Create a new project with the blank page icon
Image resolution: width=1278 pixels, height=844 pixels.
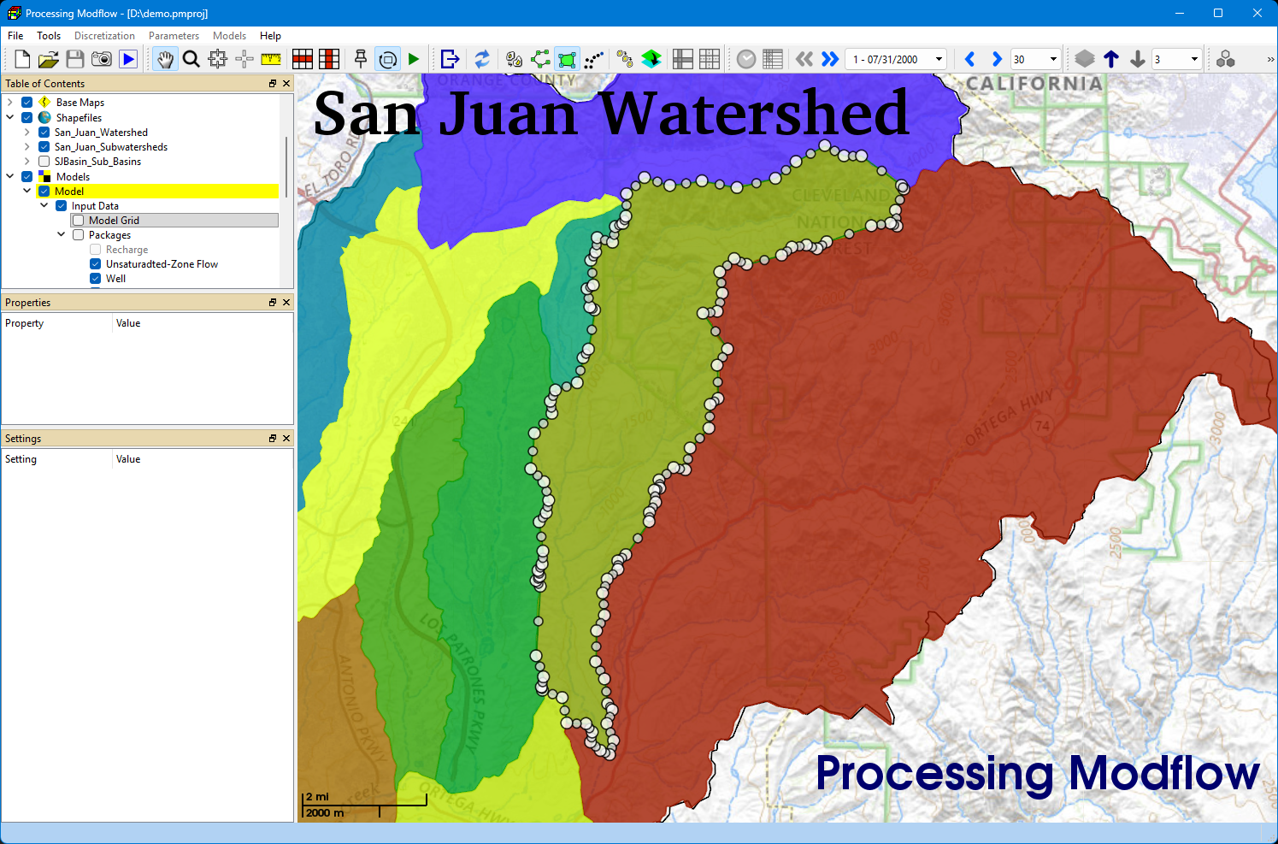[22, 59]
